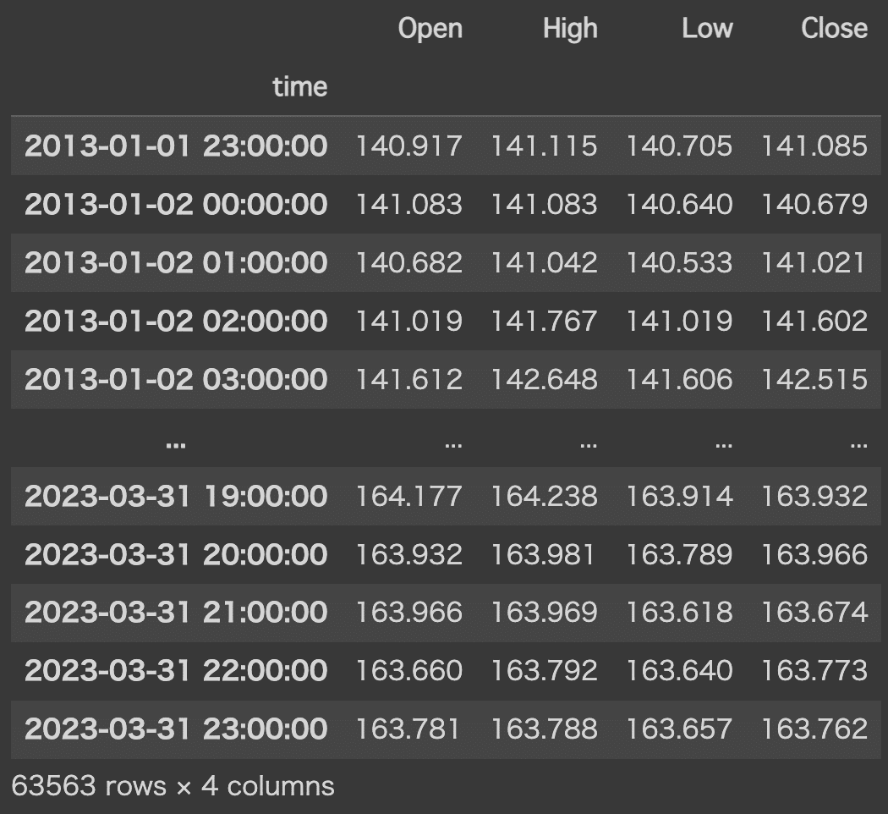The width and height of the screenshot is (888, 814).
Task: Click Close value 142.515
Action: coord(814,379)
